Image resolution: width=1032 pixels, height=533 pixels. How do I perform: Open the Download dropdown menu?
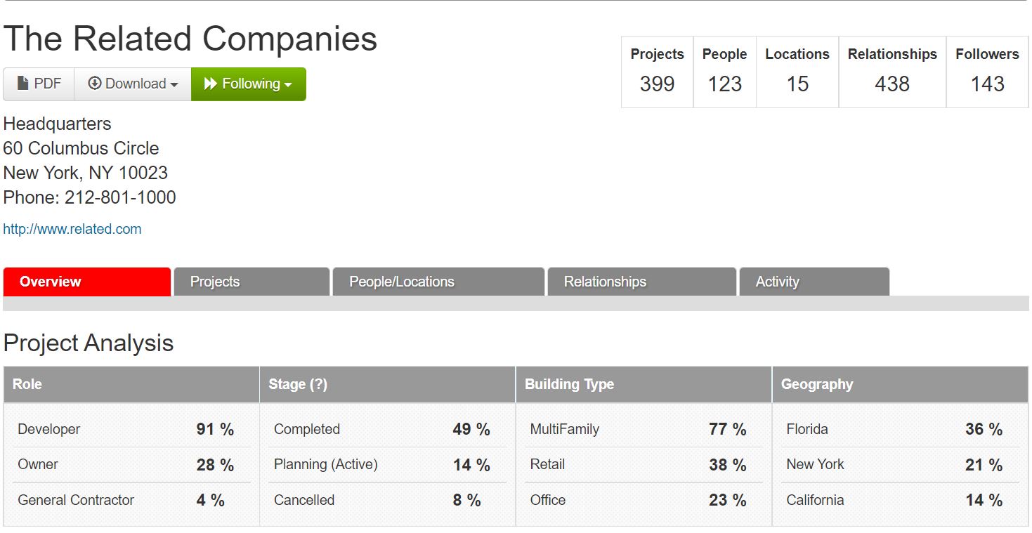click(133, 84)
